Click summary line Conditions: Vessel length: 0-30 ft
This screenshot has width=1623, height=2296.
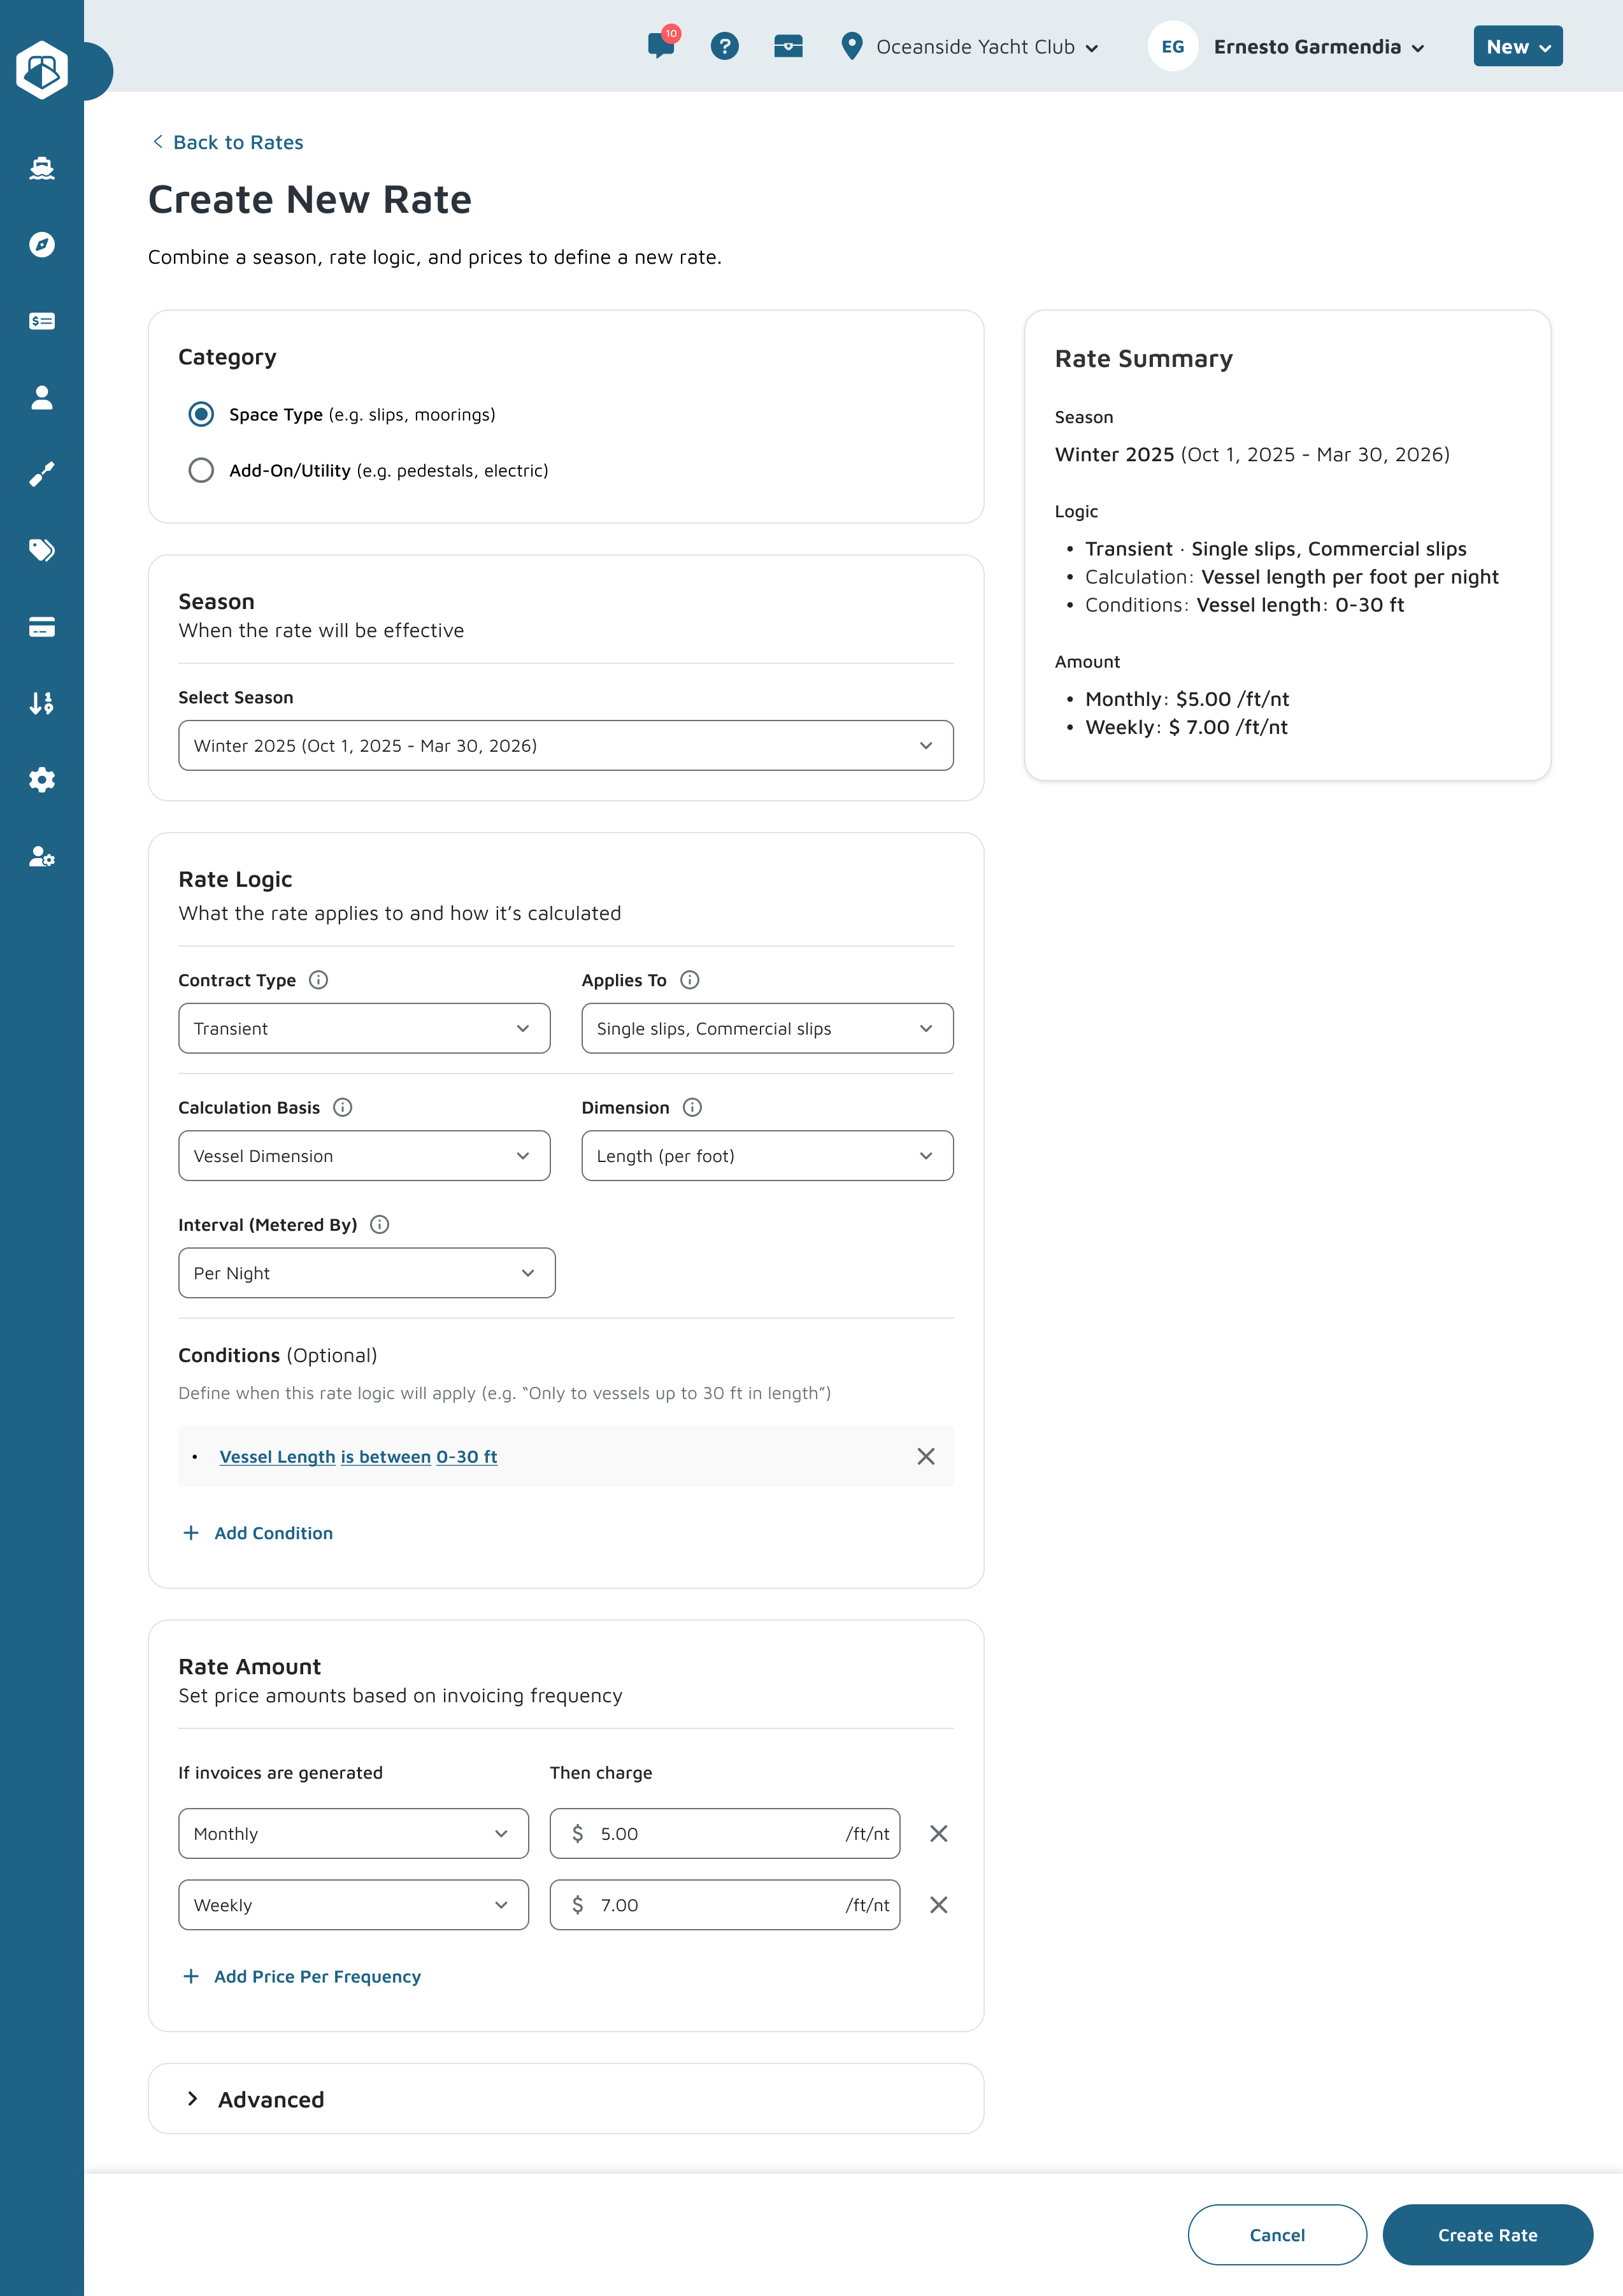click(x=1244, y=605)
